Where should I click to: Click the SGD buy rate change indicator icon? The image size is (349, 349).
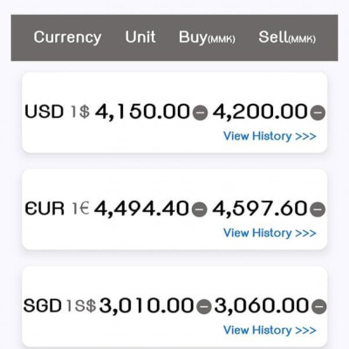click(204, 306)
